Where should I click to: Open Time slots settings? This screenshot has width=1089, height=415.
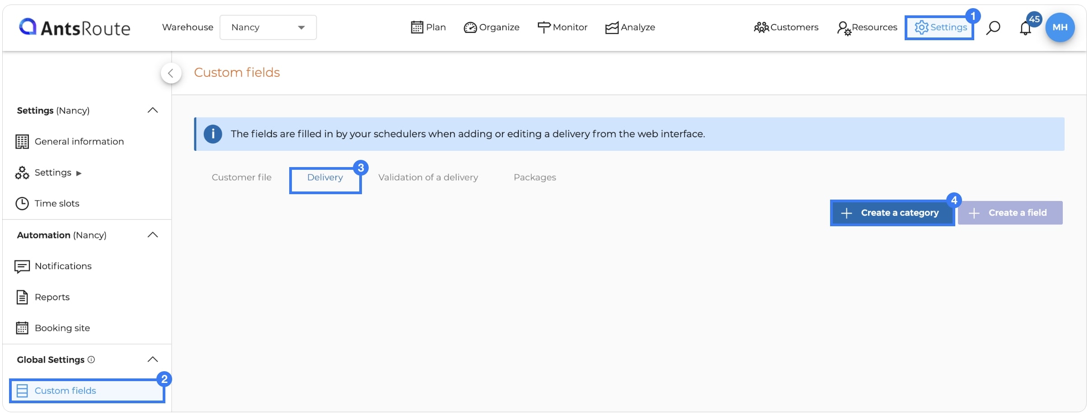pyautogui.click(x=47, y=204)
